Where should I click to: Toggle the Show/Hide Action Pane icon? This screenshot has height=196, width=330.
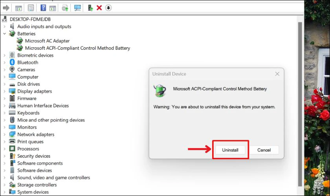pyautogui.click(x=53, y=8)
